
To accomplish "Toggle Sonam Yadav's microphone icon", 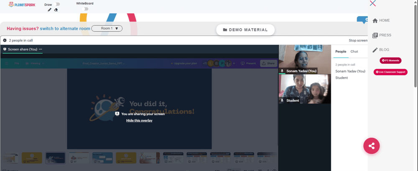I will pyautogui.click(x=282, y=71).
